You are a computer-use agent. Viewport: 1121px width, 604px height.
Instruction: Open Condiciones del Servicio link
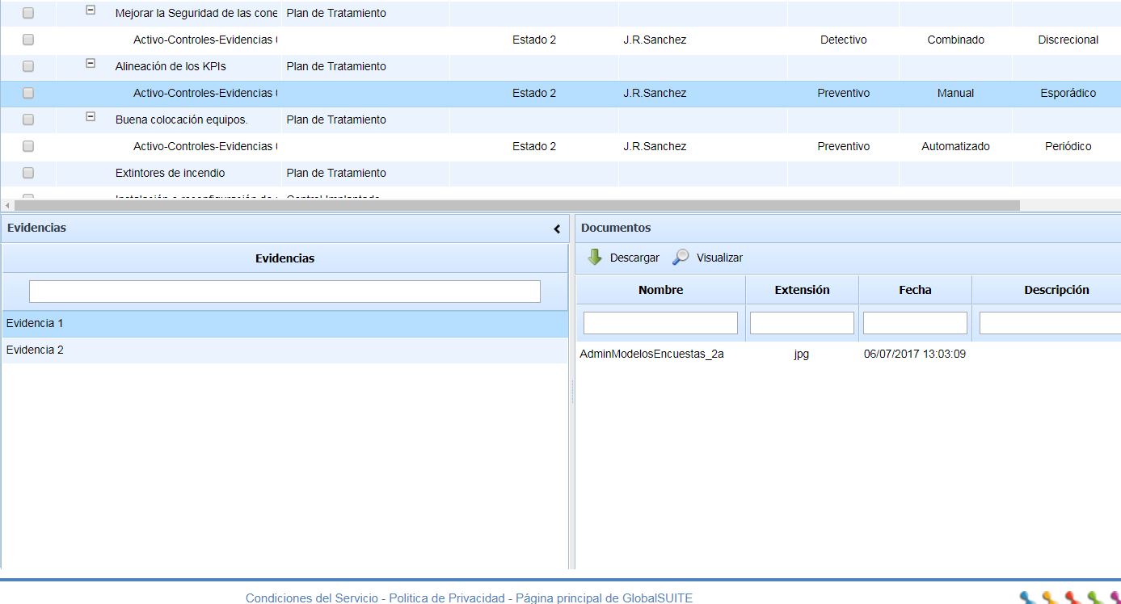311,598
